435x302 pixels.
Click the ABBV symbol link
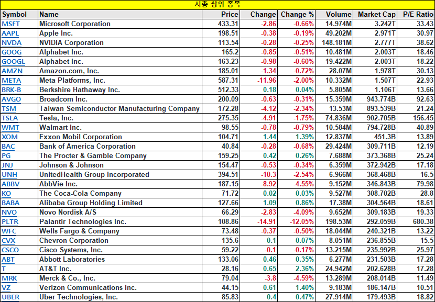(10, 184)
